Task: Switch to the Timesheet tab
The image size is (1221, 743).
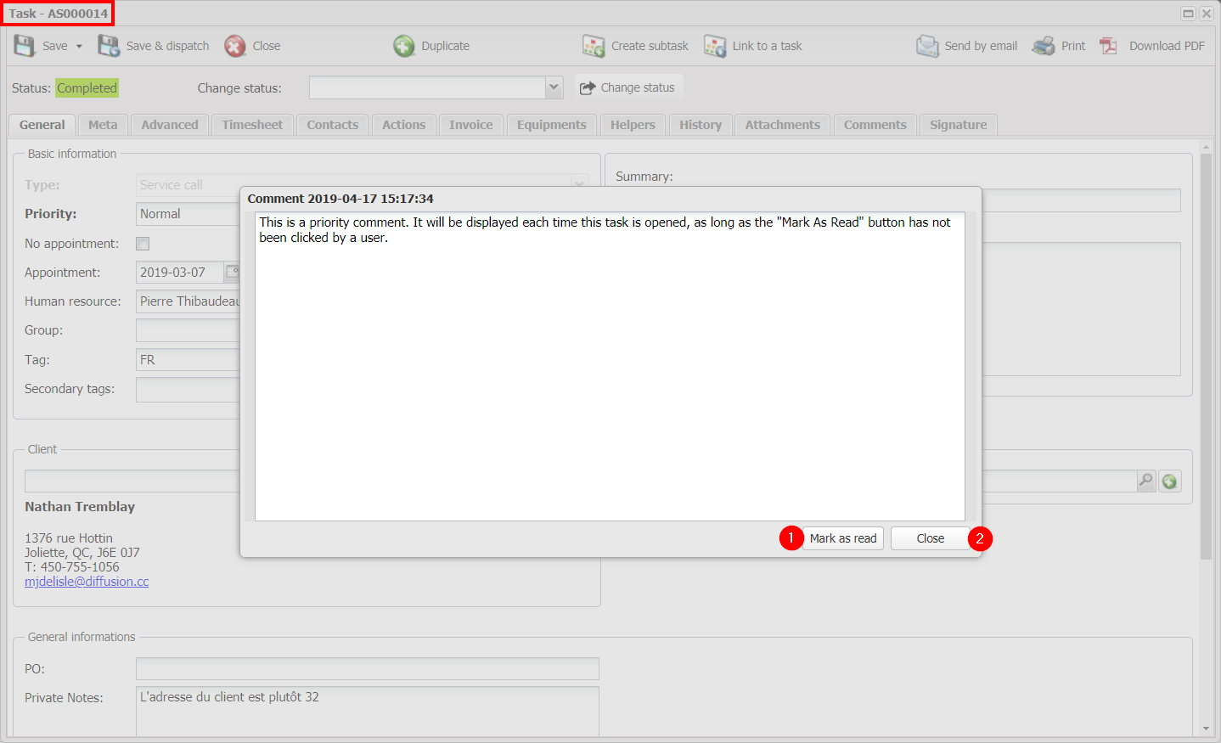Action: click(x=252, y=125)
